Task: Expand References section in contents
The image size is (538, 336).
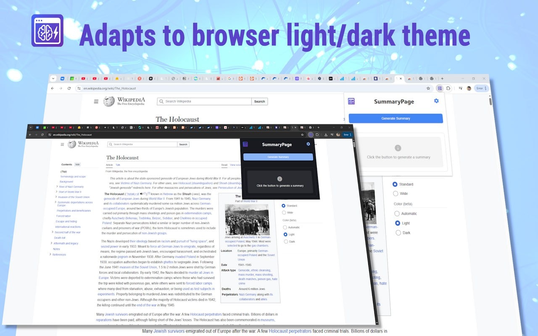Action: pyautogui.click(x=50, y=255)
